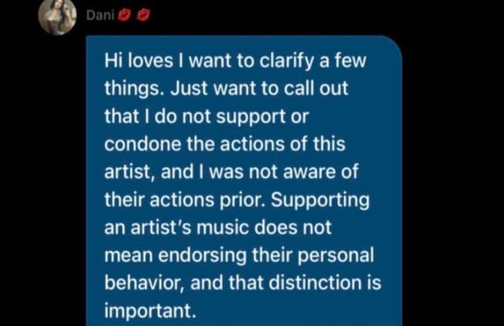Screen dimensions: 504x326
Task: Click the first kiss lips emoji
Action: coord(124,15)
